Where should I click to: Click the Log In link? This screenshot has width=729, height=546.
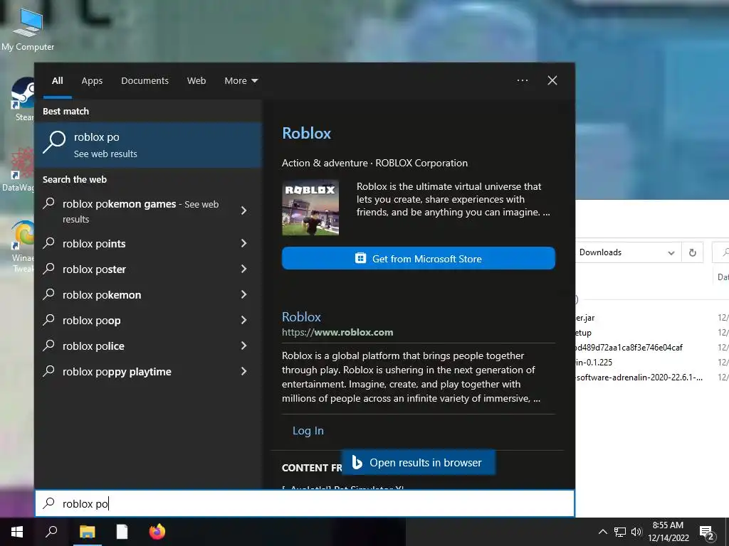(308, 430)
